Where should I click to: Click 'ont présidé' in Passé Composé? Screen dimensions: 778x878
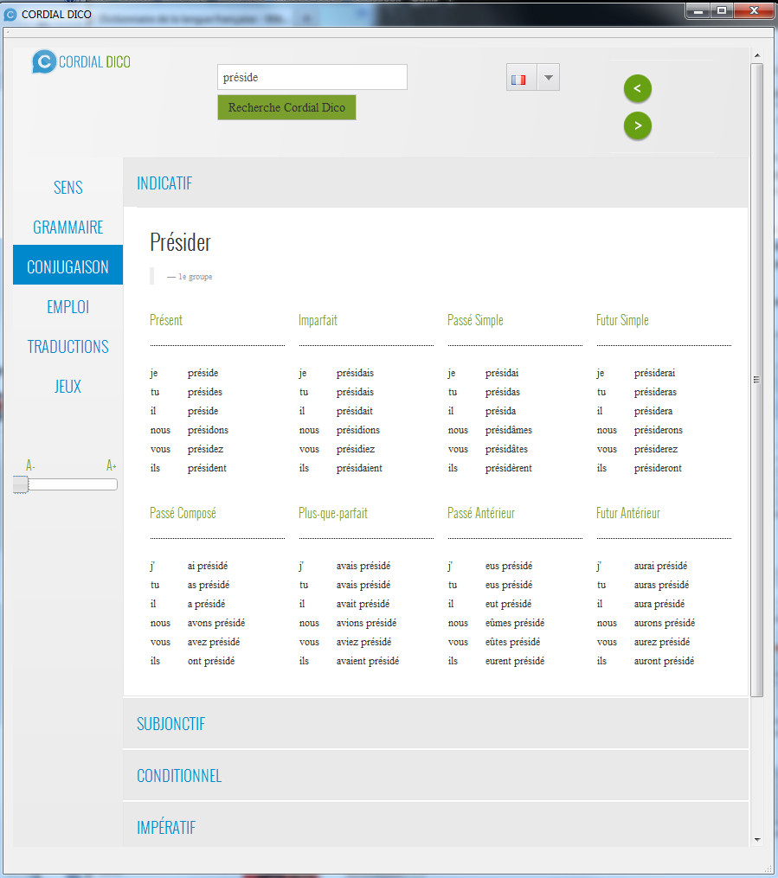(211, 661)
